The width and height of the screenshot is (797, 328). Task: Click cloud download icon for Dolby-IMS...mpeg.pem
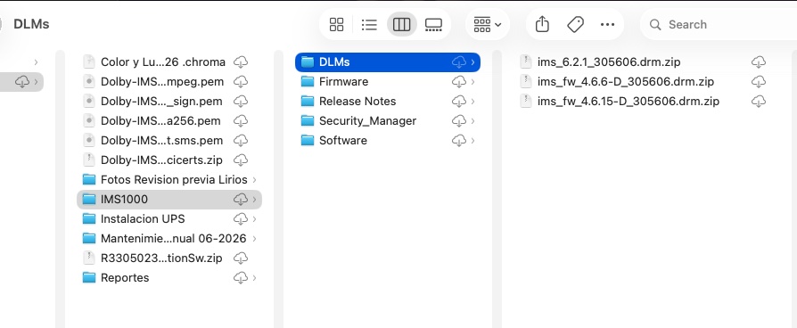tap(241, 81)
